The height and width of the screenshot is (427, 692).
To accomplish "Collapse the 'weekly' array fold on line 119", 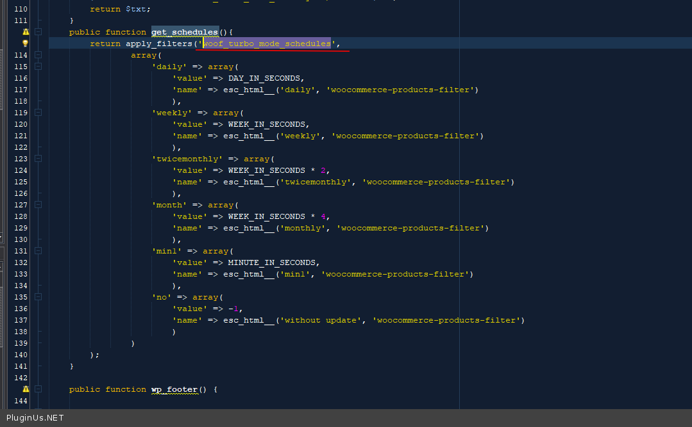I will (38, 113).
